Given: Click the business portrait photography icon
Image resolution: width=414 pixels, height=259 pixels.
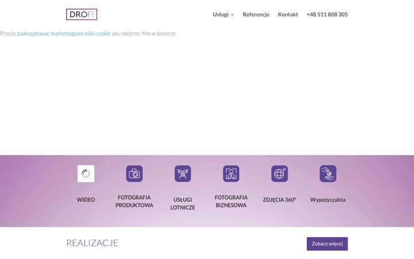Looking at the screenshot, I should (x=231, y=174).
